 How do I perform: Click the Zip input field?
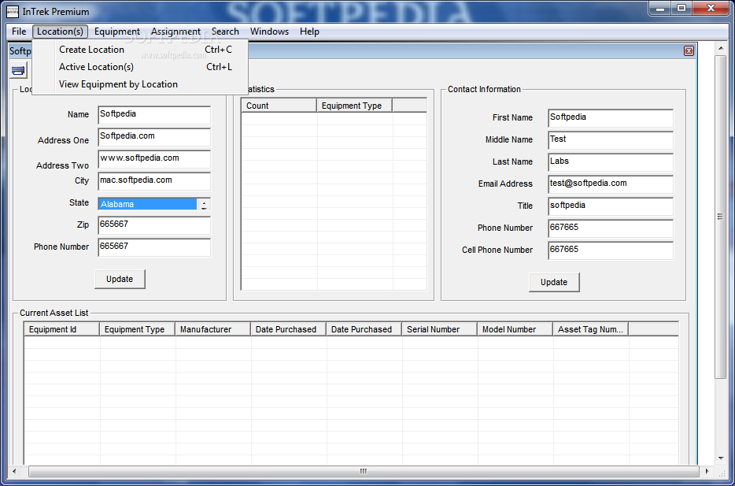click(154, 225)
